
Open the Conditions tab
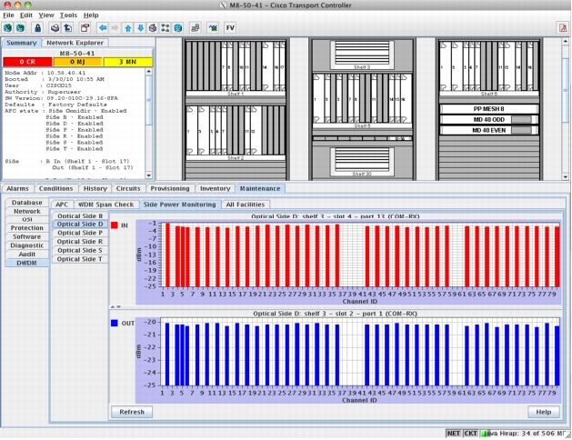click(x=55, y=188)
